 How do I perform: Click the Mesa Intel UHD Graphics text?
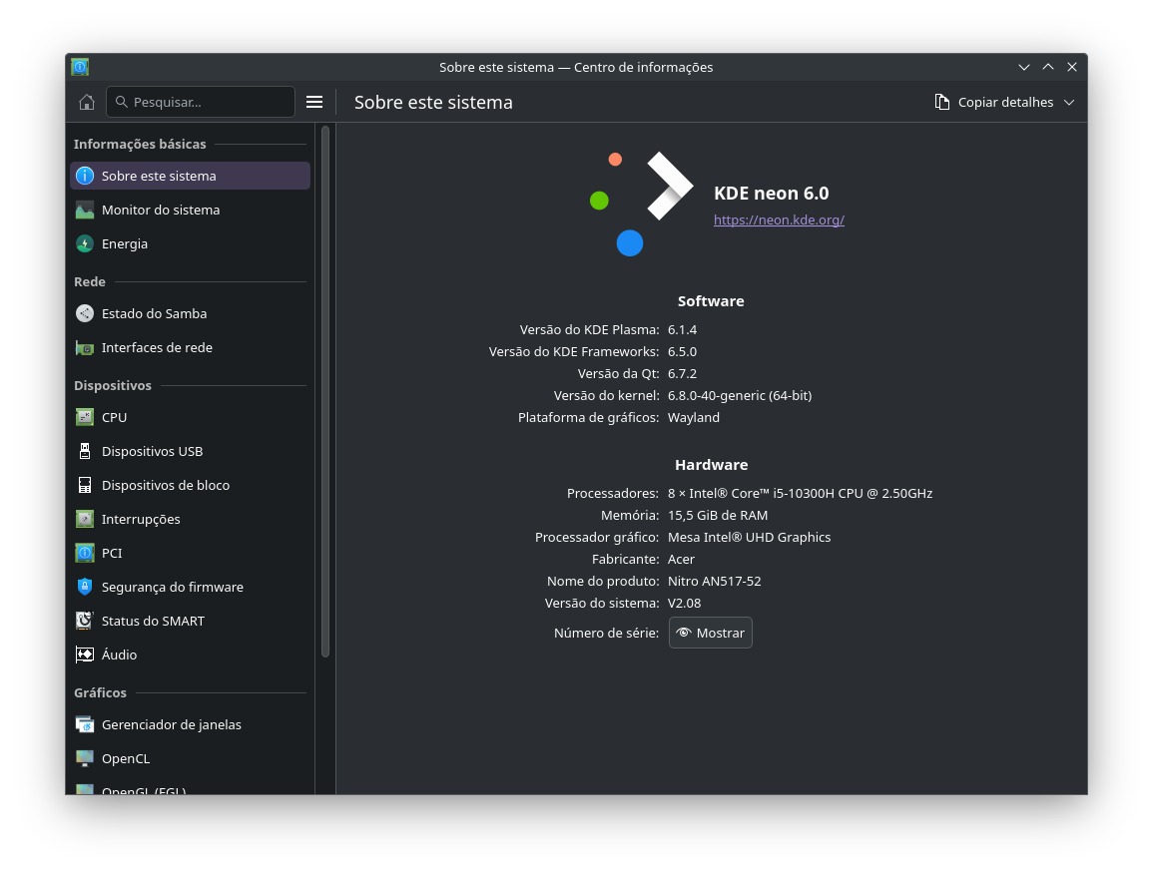point(750,537)
